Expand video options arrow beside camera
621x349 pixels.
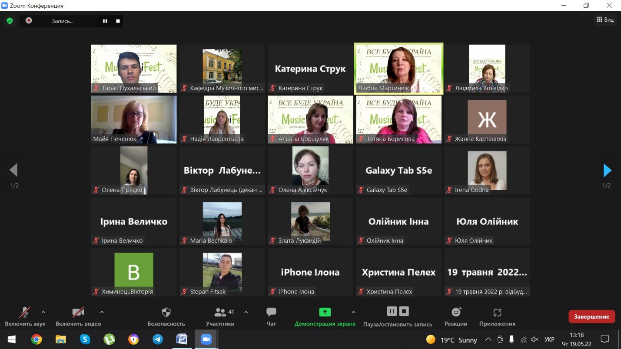click(102, 312)
